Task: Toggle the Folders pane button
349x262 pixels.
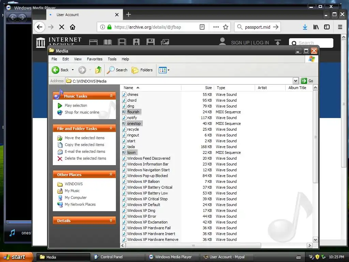Action: coord(142,70)
